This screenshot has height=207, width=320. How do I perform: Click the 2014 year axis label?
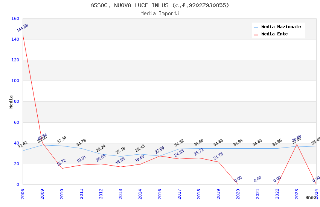(140, 194)
